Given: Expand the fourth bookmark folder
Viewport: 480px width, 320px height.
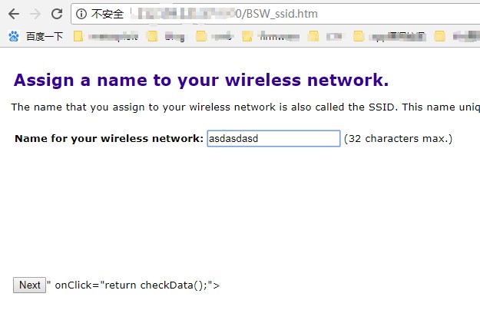Looking at the screenshot, I should tap(270, 36).
